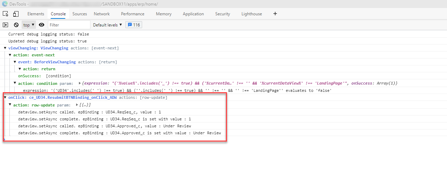Image resolution: width=447 pixels, height=191 pixels.
Task: Collapse the onClick ResubmitBTNBinding group
Action: coord(5,97)
